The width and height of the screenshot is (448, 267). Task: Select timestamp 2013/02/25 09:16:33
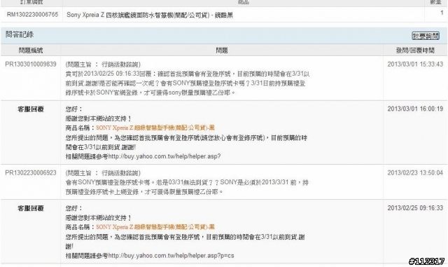pos(415,208)
